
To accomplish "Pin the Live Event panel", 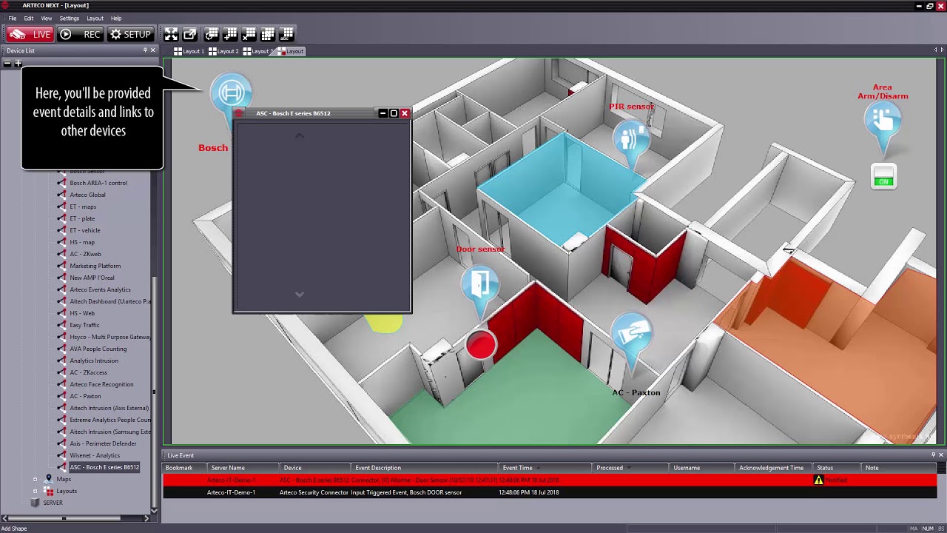I will (933, 455).
